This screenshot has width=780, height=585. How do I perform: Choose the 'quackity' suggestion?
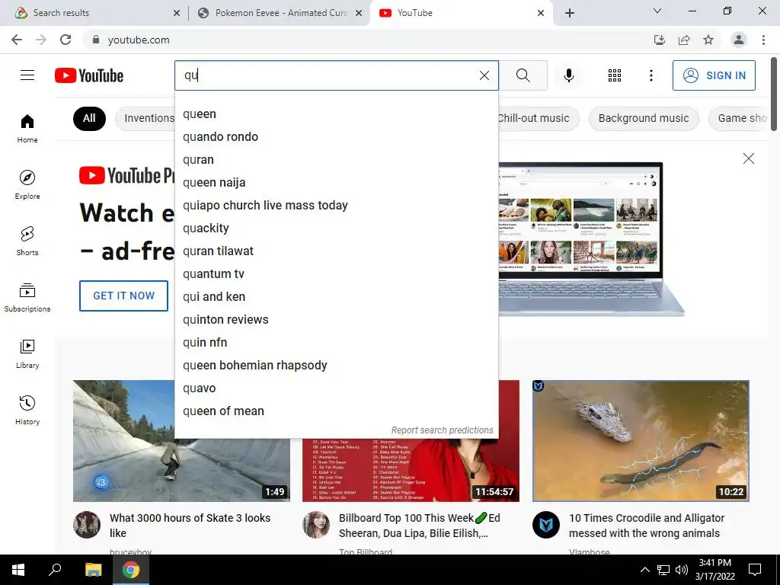(x=336, y=229)
